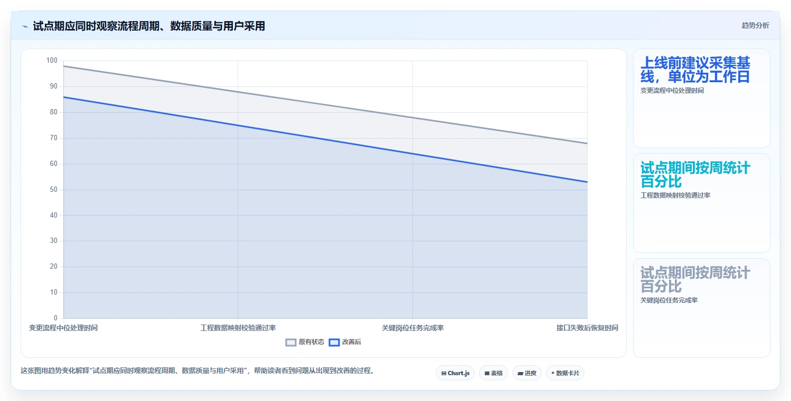The image size is (791, 401).
Task: Click the trend icon beside the title
Action: (x=25, y=26)
